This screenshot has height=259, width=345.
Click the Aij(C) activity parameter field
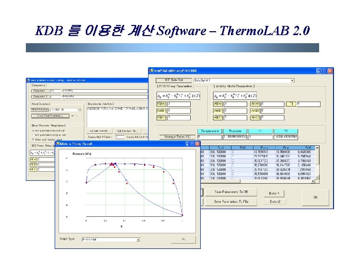[235, 118]
